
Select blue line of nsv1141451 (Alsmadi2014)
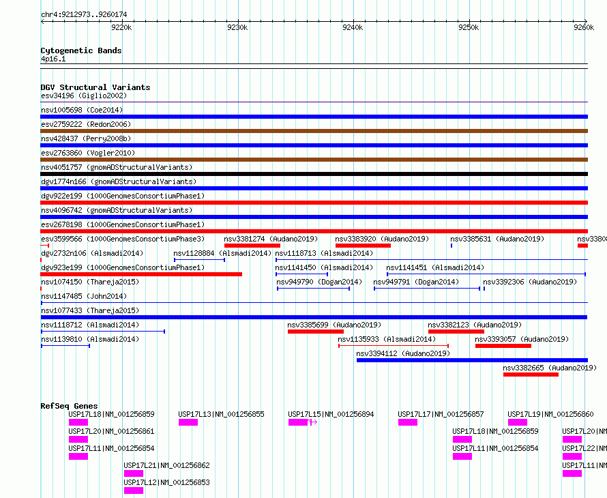[x=486, y=274]
